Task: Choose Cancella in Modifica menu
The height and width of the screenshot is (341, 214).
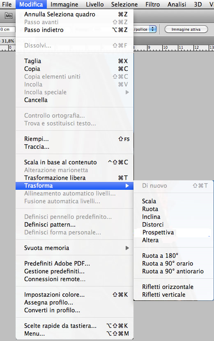Action: coord(74,100)
